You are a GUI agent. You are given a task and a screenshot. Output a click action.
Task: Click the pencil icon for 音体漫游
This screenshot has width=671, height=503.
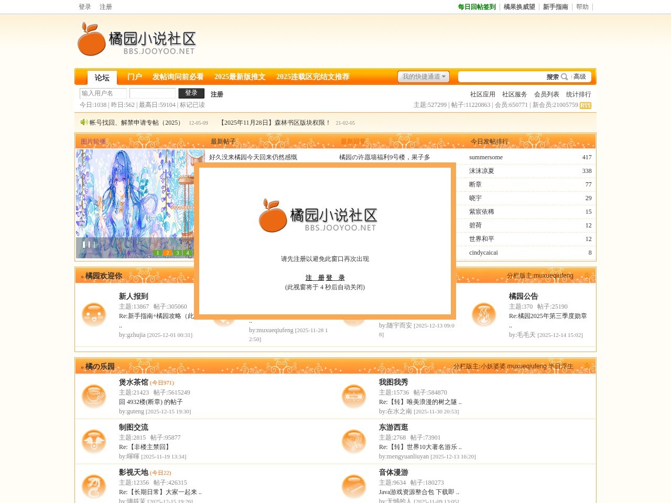354,487
